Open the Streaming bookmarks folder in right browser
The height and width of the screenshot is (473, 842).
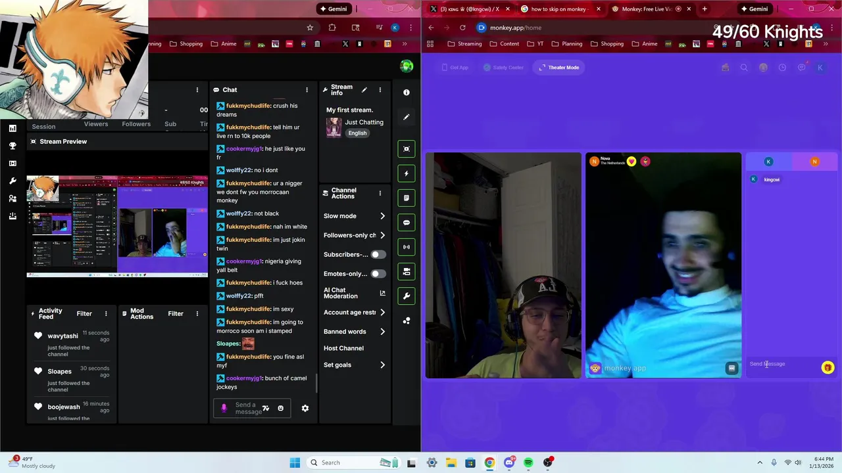pos(464,44)
